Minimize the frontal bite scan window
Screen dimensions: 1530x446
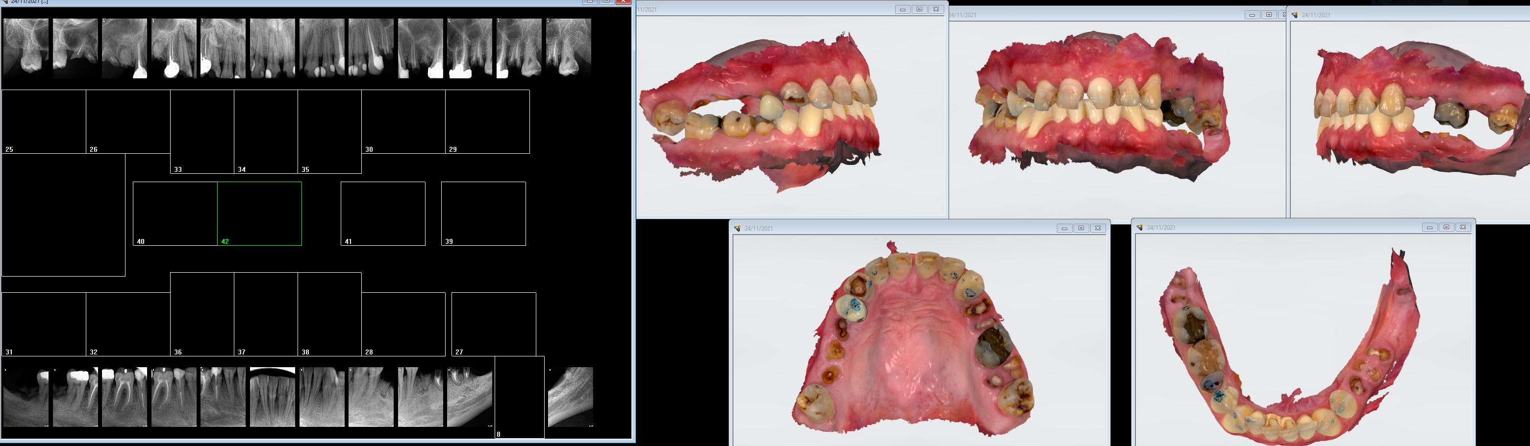1252,15
